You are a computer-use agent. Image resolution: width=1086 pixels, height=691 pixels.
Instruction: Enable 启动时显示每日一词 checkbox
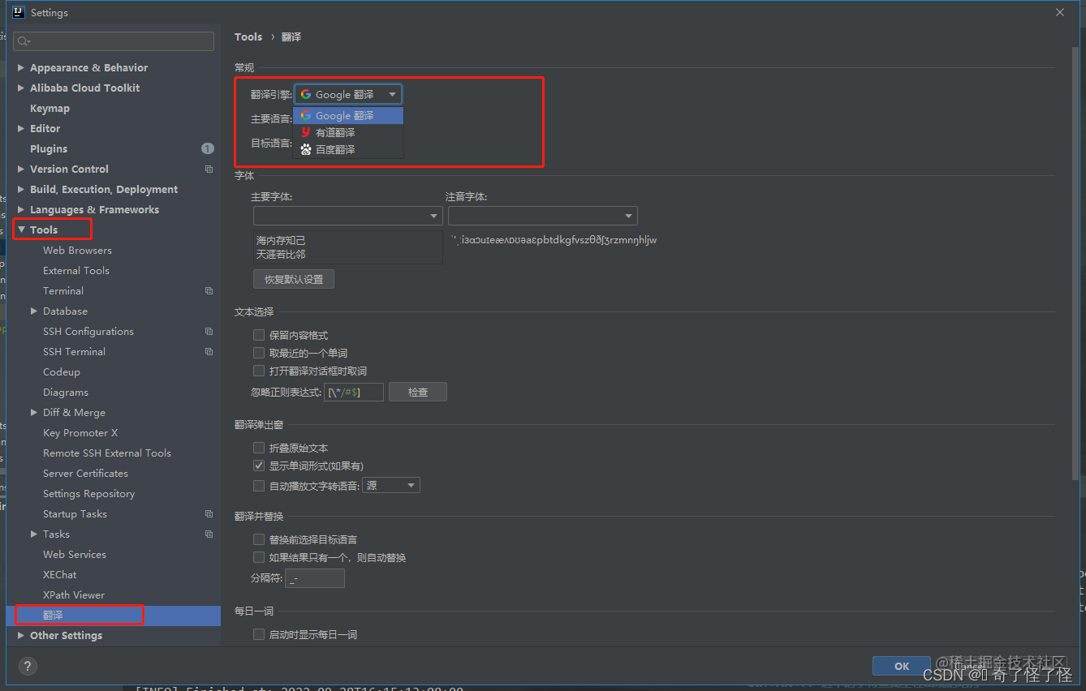pyautogui.click(x=259, y=634)
